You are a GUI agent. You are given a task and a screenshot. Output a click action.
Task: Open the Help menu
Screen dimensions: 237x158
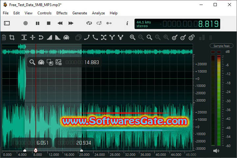pos(114,13)
